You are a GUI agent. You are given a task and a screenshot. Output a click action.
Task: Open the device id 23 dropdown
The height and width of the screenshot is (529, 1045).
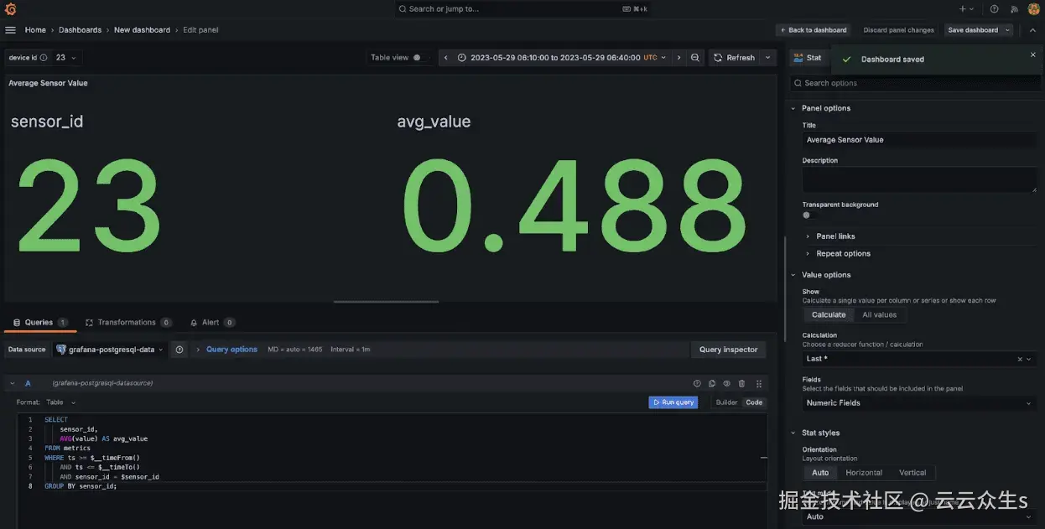click(66, 58)
